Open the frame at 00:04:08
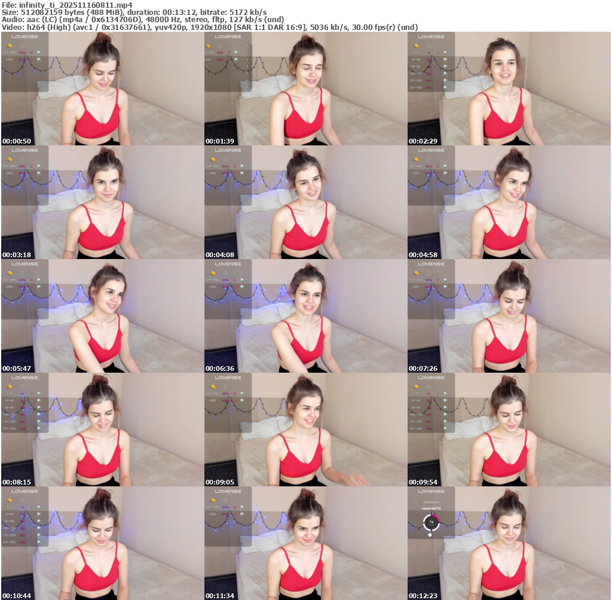The width and height of the screenshot is (612, 600). [x=305, y=202]
